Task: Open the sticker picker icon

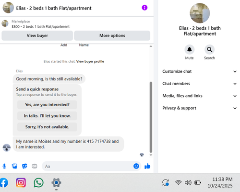Action: [x=24, y=166]
